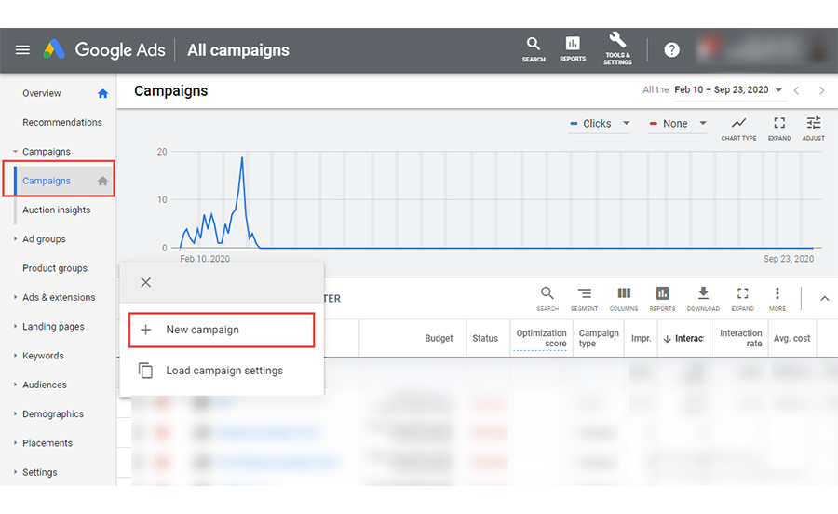Viewport: 838px width, 514px height.
Task: Search the campaigns table
Action: pos(547,299)
